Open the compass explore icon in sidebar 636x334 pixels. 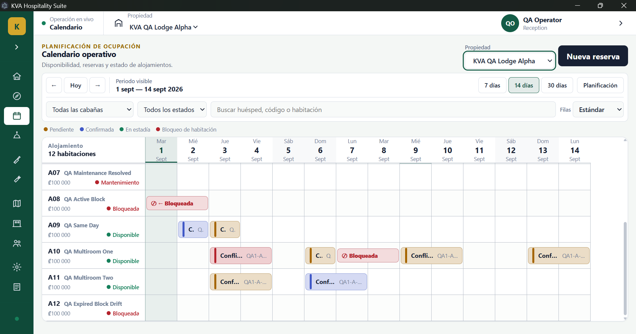pos(17,96)
